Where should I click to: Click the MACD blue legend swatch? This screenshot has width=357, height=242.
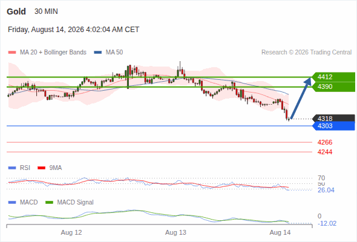click(x=12, y=203)
